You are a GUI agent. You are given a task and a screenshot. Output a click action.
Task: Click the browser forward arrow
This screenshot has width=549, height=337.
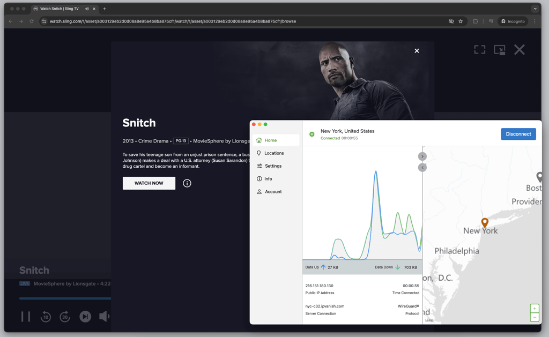click(21, 21)
